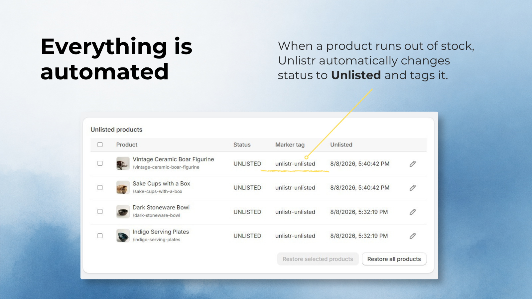The image size is (532, 299).
Task: View the Dark Stoneware Bowl thumbnail
Action: [x=123, y=212]
